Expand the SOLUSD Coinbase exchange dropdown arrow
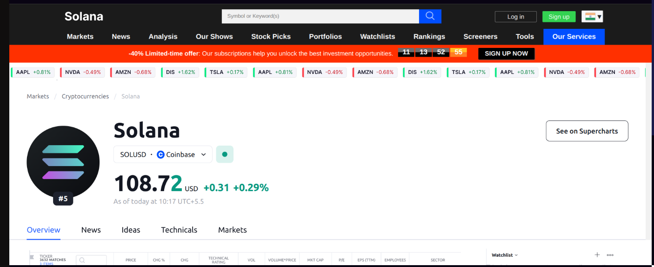This screenshot has height=267, width=654. [203, 154]
